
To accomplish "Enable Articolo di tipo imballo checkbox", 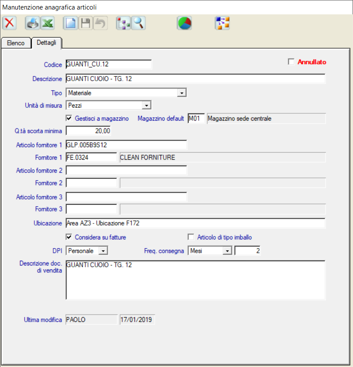I will coord(191,237).
